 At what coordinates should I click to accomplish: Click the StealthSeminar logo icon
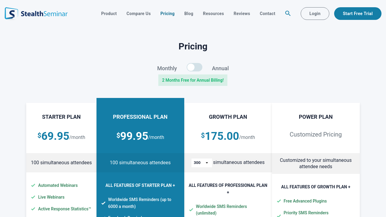click(x=11, y=14)
